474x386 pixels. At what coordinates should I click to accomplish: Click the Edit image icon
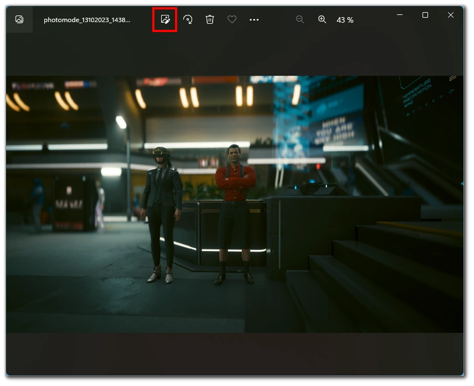click(165, 19)
